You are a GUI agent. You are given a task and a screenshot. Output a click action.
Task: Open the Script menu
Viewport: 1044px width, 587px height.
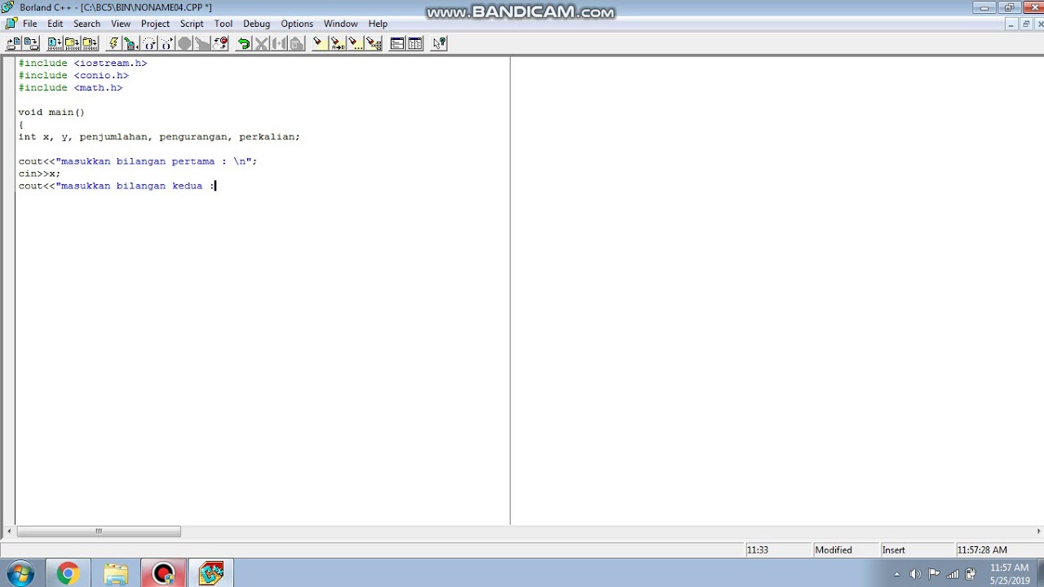click(192, 24)
